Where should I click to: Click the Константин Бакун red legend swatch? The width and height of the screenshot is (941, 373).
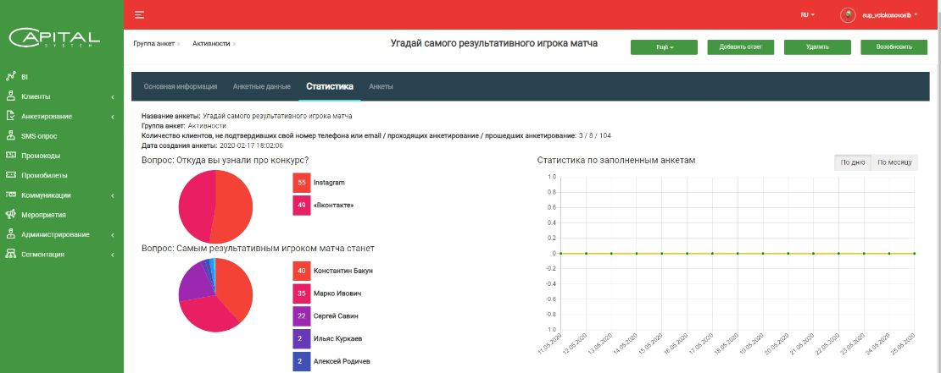[x=301, y=271]
